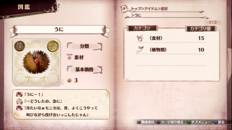Click the うに item name banner
The width and height of the screenshot is (232, 130).
point(59,29)
